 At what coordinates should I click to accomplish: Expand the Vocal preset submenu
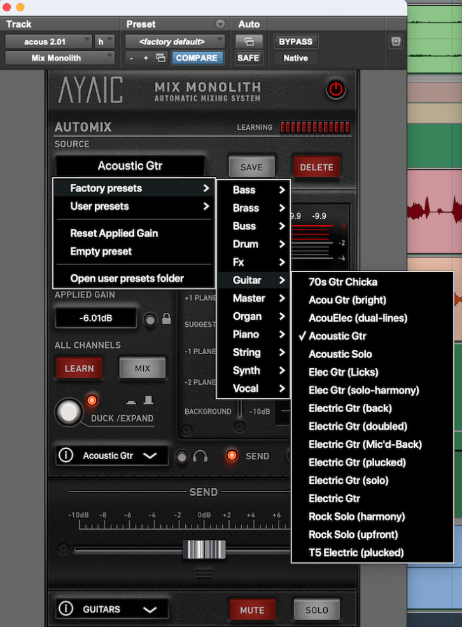click(254, 389)
